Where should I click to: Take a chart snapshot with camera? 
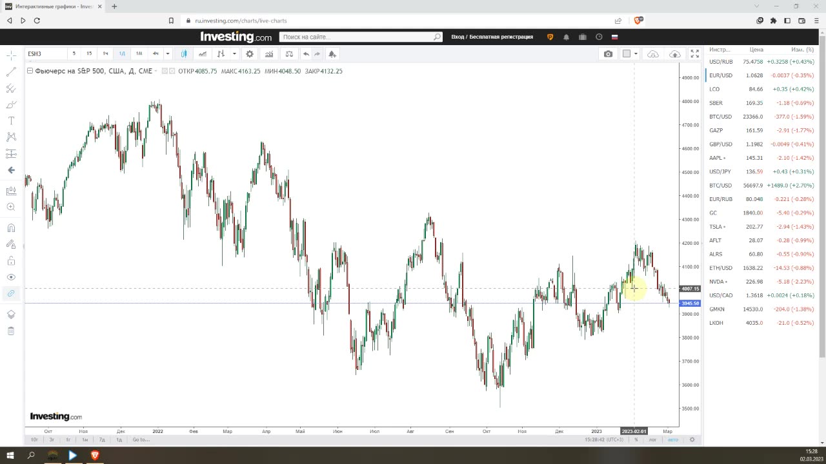click(608, 54)
